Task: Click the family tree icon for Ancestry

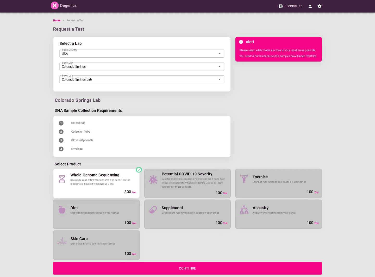Action: 244,210
